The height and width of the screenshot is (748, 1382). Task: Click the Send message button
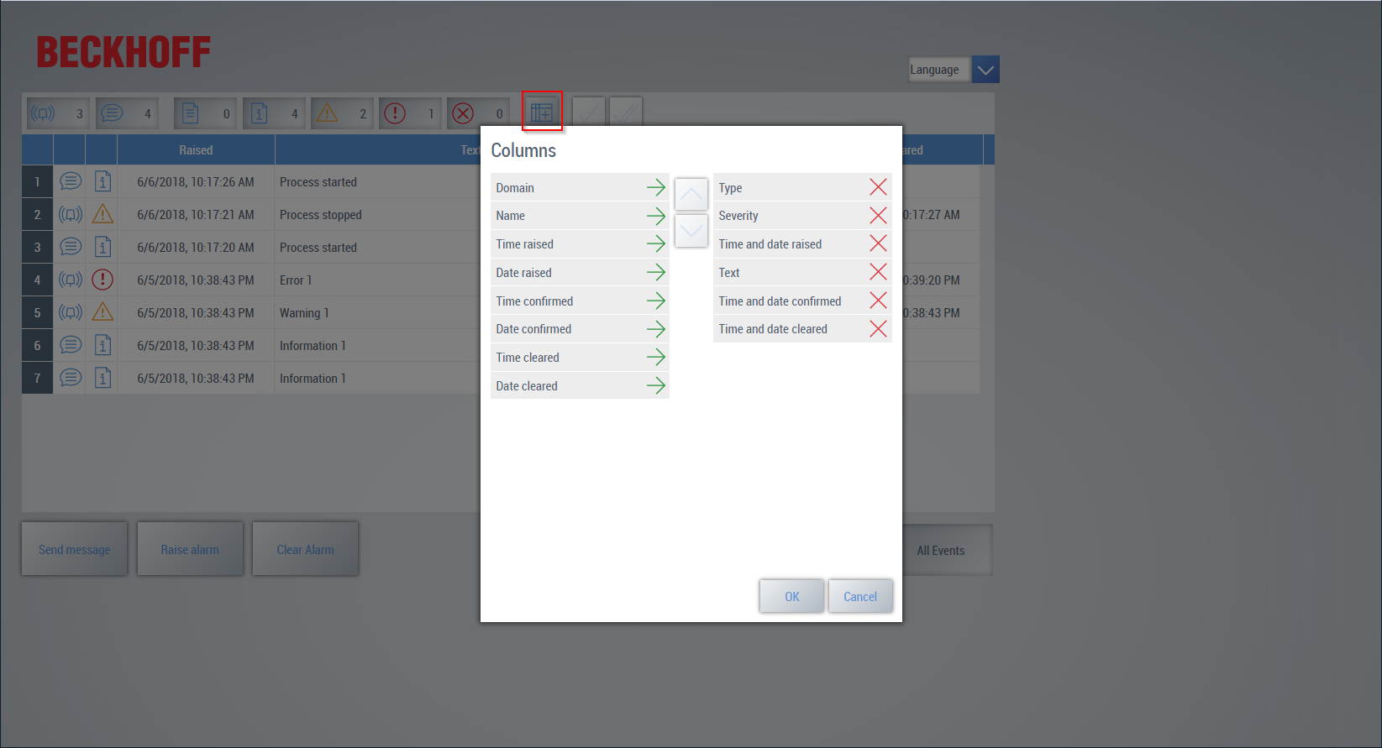tap(75, 549)
